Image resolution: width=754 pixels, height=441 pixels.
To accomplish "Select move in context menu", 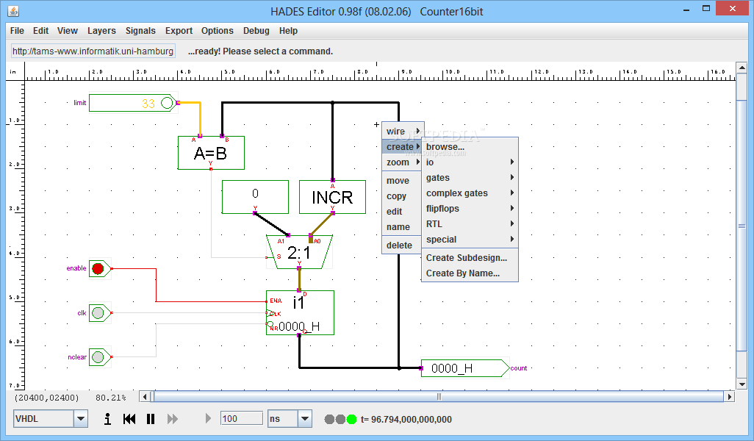I will click(x=401, y=181).
